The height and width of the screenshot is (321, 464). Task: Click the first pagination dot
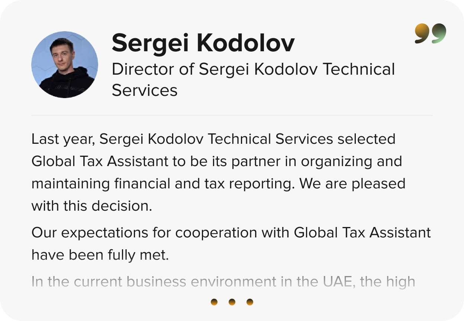[x=214, y=302]
